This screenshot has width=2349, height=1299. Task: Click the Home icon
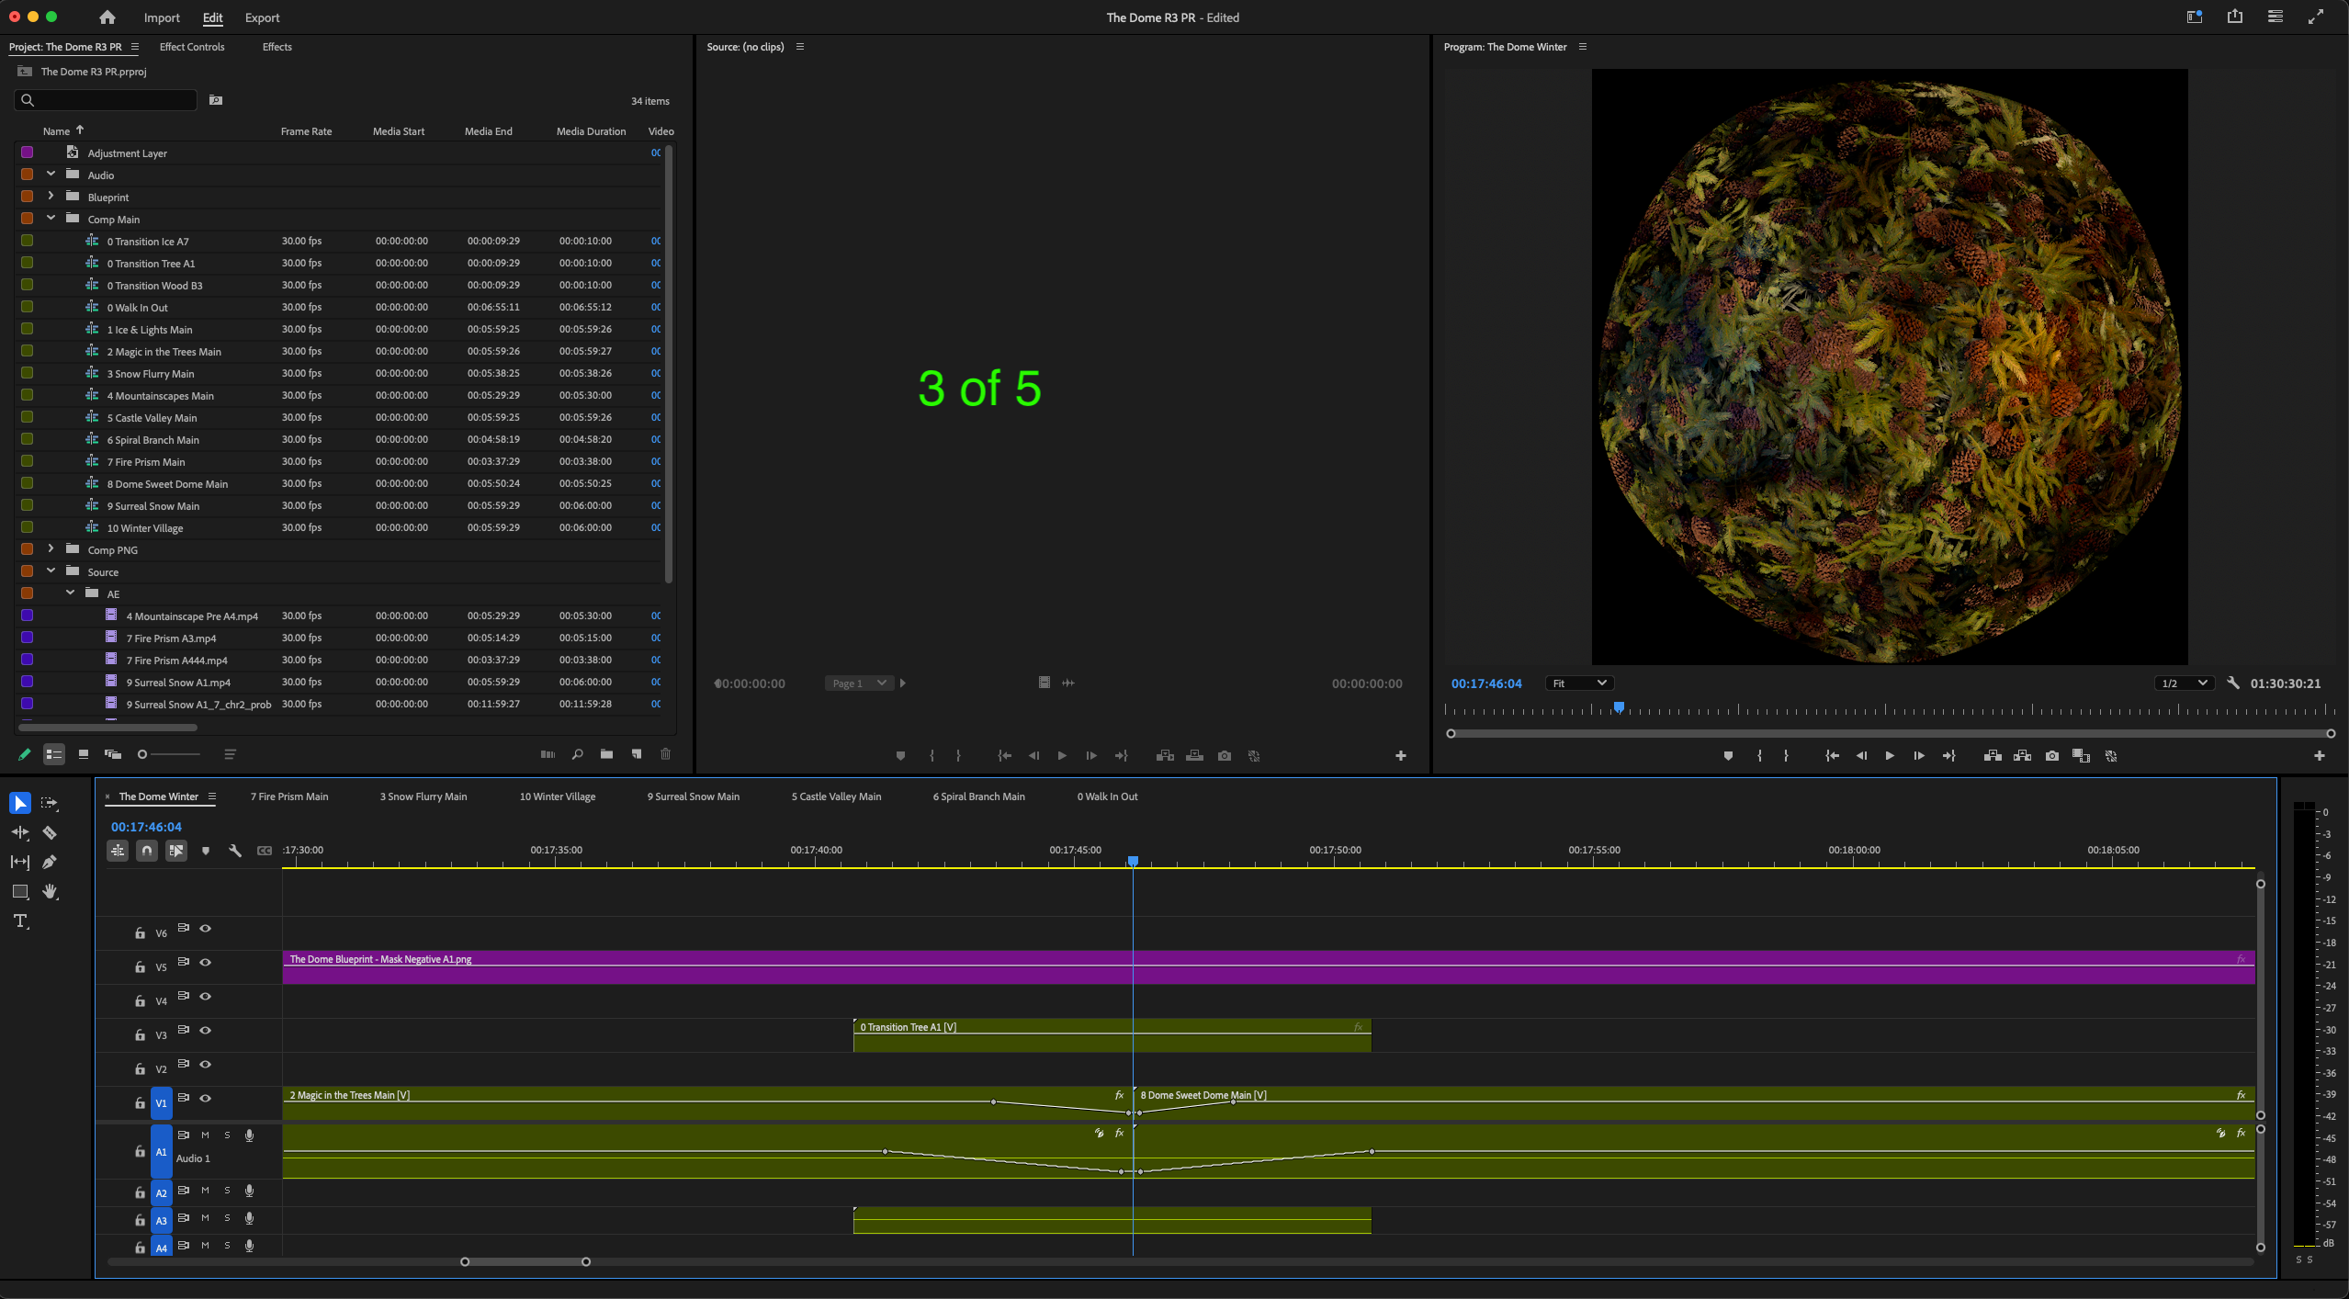(107, 17)
